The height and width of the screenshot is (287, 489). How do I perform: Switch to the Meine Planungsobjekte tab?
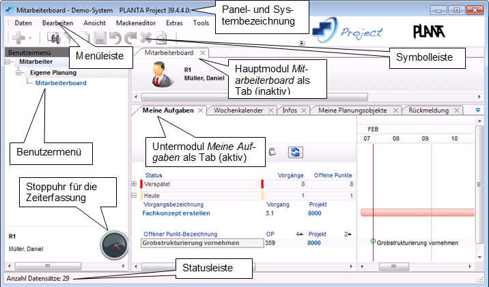click(x=352, y=110)
